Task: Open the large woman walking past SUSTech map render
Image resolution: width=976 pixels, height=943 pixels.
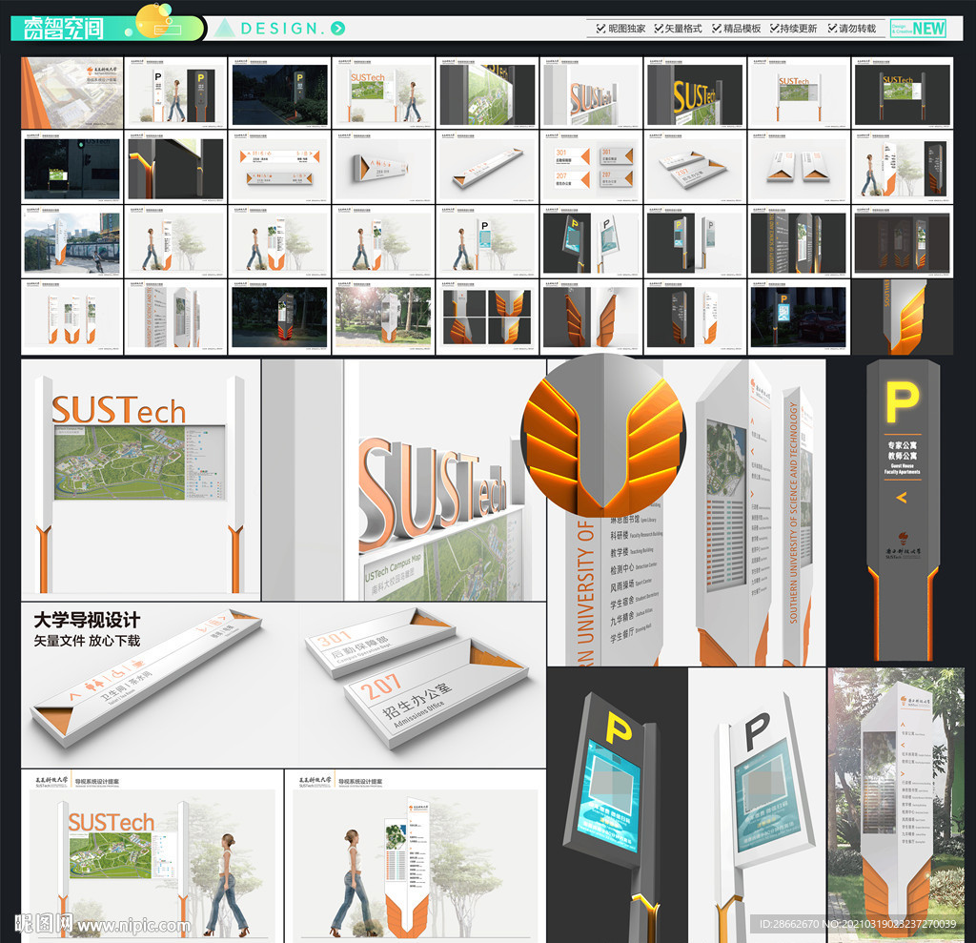Action: click(x=152, y=855)
